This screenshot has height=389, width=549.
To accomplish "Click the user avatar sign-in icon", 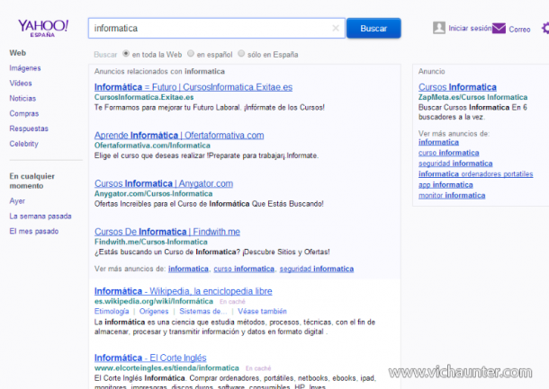I will pos(438,28).
